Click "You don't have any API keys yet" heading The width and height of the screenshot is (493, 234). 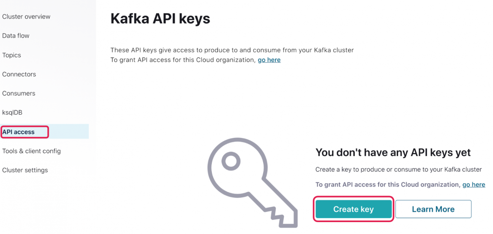tap(393, 152)
